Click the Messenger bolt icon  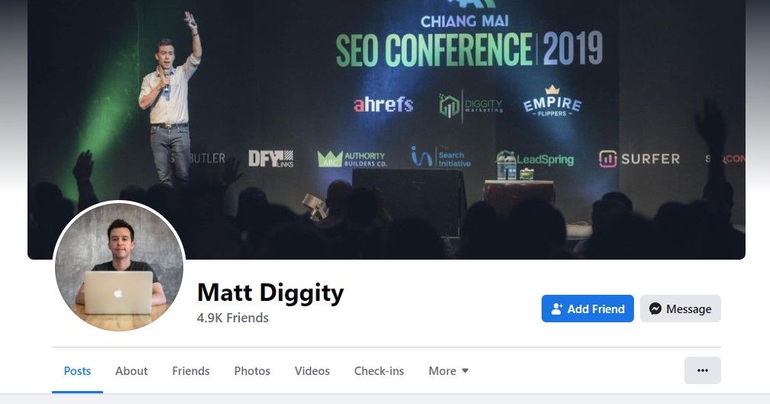(655, 309)
